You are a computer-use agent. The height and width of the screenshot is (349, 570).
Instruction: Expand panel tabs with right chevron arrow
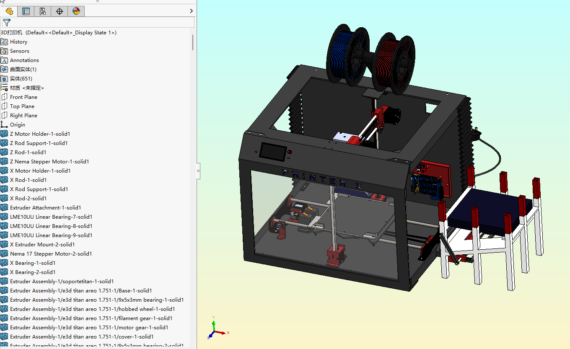192,11
